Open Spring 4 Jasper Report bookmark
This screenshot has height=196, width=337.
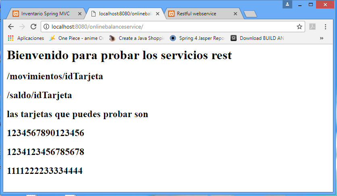pos(197,38)
